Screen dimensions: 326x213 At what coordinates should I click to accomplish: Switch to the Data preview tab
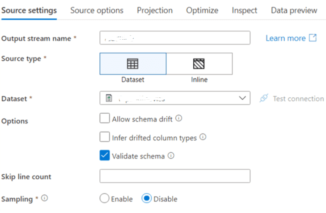click(294, 10)
